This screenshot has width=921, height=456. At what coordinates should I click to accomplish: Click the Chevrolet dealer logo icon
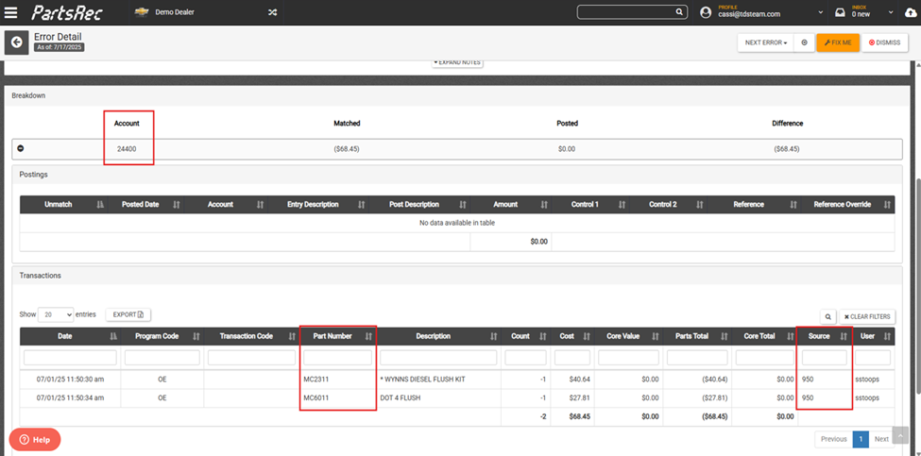tap(141, 12)
